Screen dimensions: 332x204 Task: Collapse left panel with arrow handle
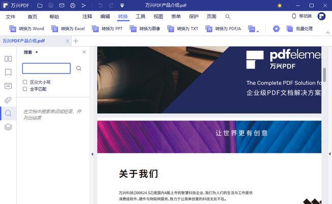click(x=92, y=154)
